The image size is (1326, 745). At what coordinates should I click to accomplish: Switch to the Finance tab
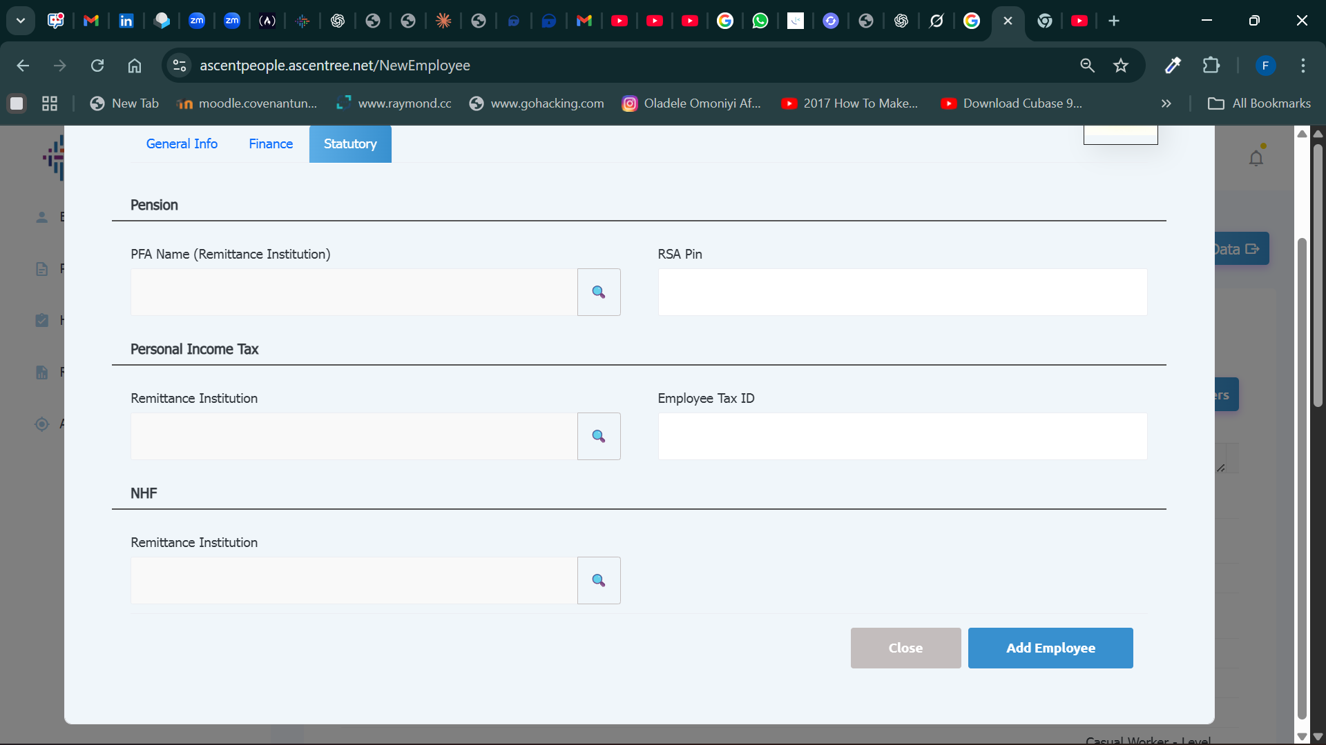click(x=271, y=143)
